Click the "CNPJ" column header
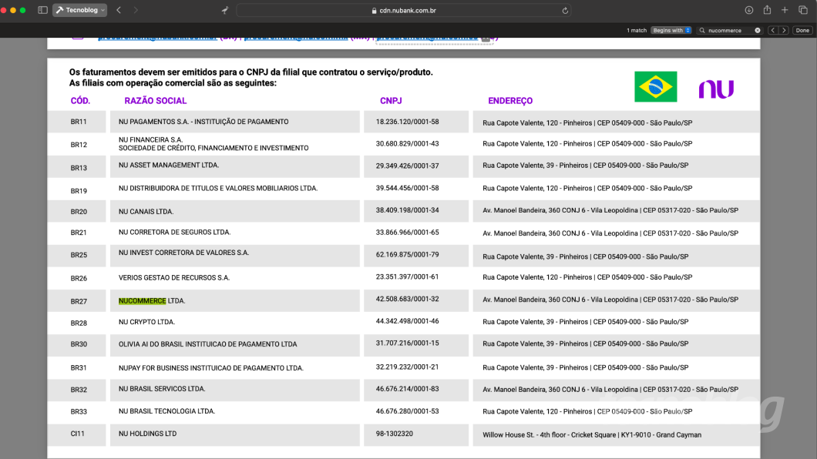817x459 pixels. coord(391,100)
